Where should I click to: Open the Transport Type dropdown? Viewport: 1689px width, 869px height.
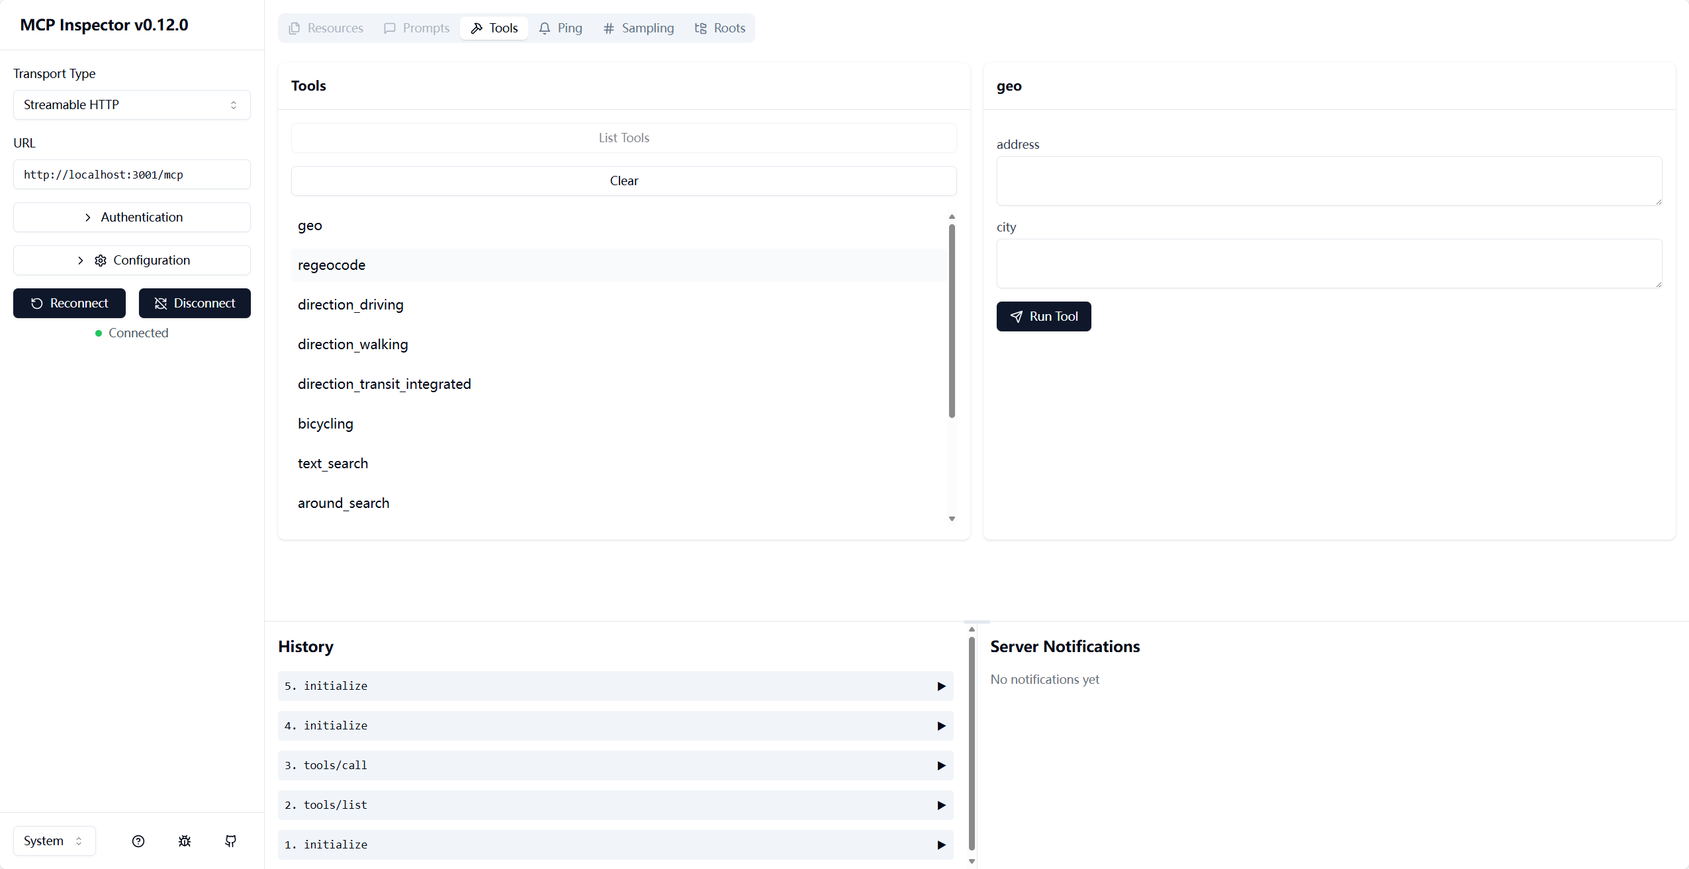click(132, 104)
